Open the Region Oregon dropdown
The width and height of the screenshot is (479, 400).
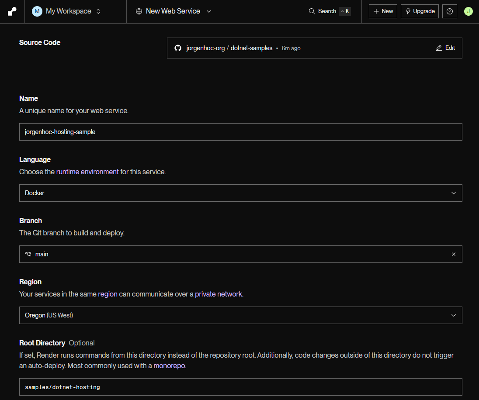pos(240,315)
